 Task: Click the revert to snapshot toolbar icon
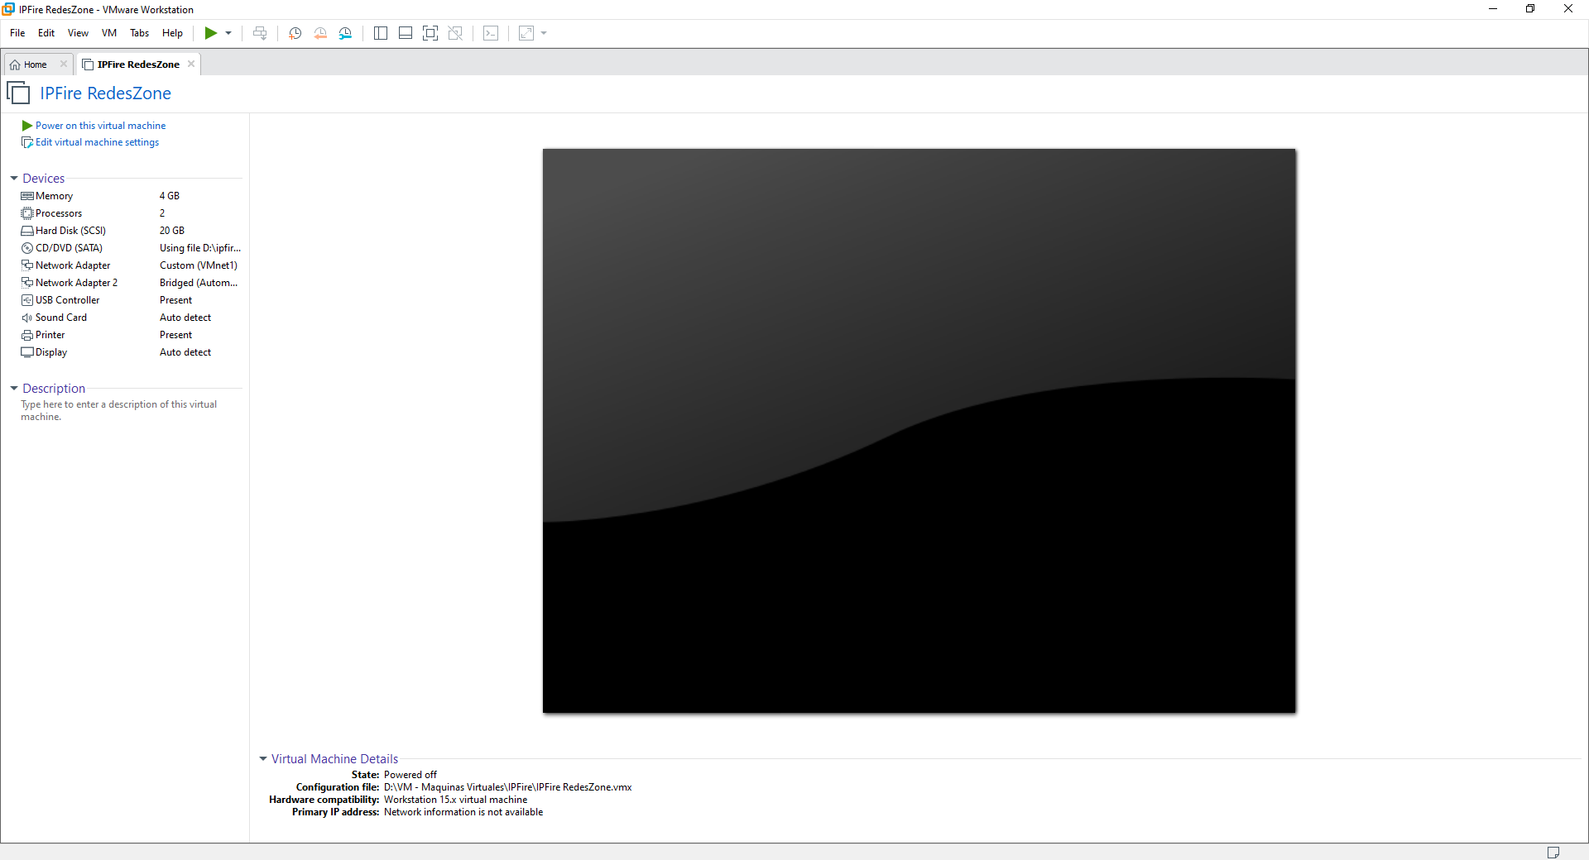point(320,33)
